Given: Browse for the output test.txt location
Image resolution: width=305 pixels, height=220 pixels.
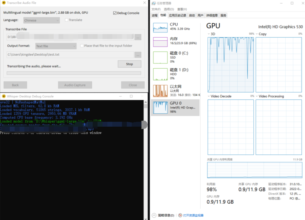Looking at the screenshot, I should (138, 55).
